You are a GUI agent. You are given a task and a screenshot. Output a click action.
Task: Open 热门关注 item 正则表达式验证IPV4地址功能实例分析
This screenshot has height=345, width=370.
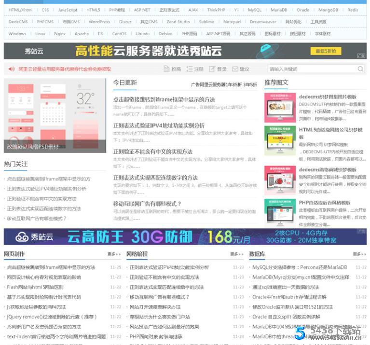coord(46,189)
